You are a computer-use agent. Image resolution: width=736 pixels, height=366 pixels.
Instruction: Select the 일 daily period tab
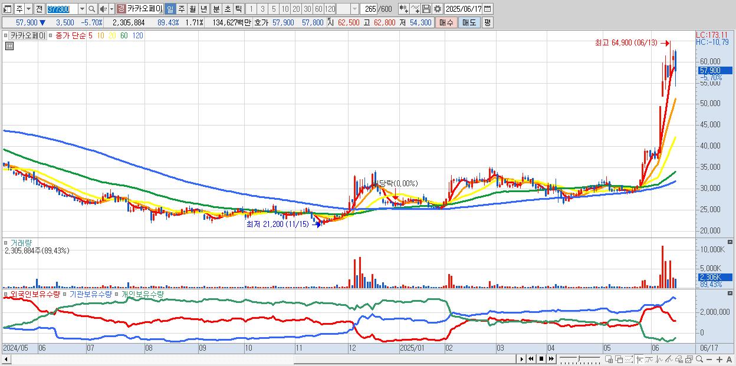170,9
